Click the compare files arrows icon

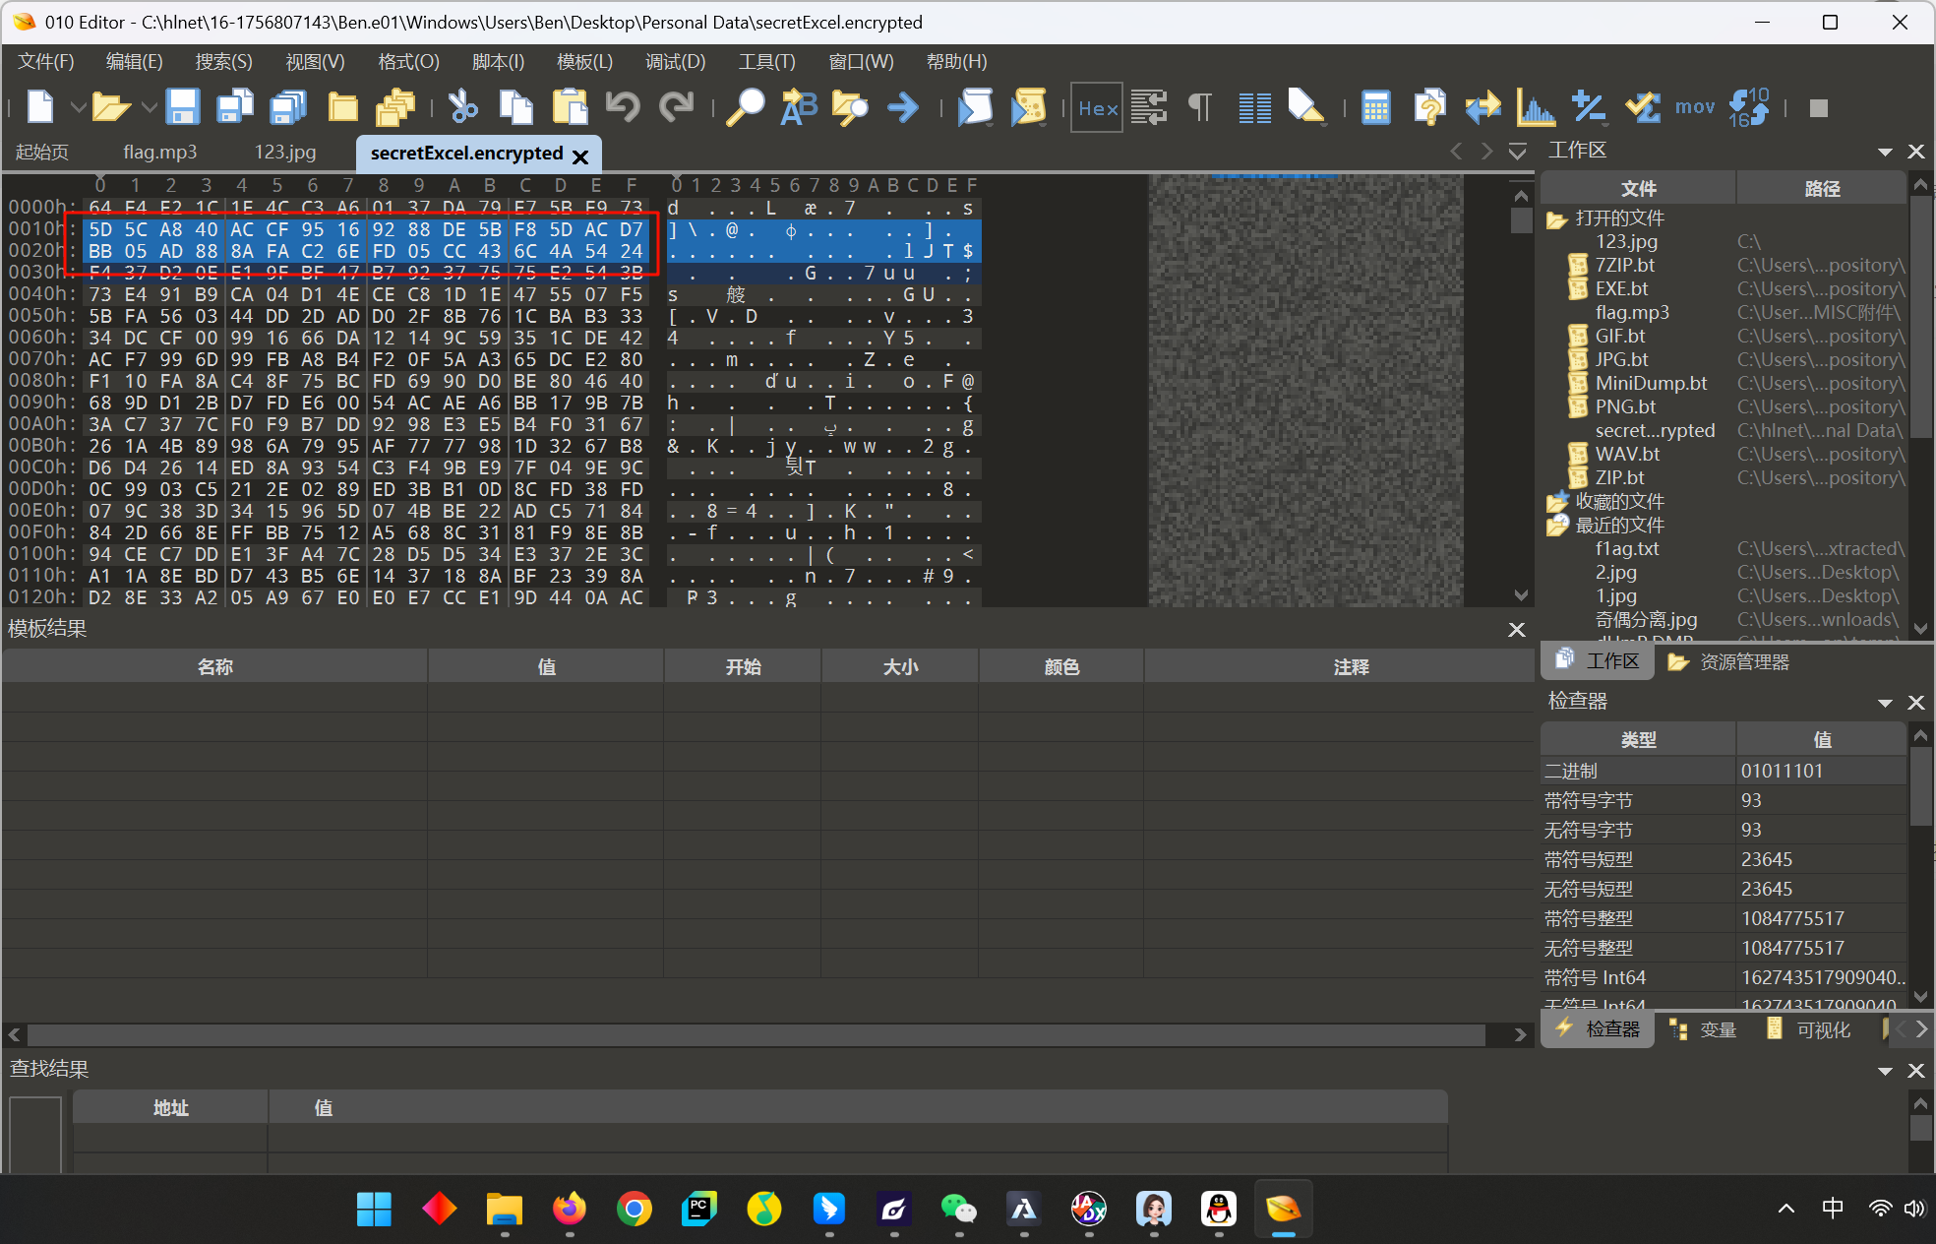pos(1482,106)
